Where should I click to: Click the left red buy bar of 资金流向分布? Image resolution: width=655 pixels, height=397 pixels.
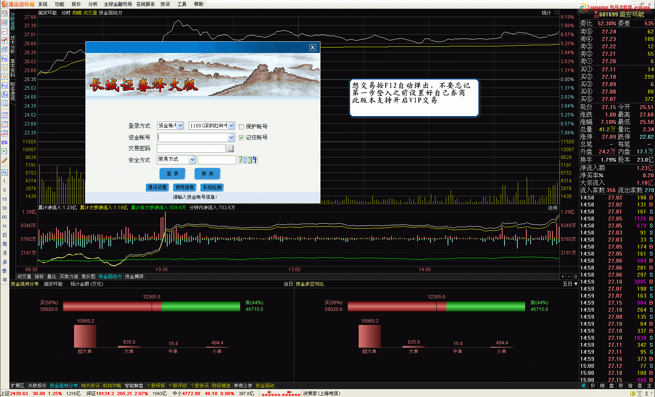coord(112,306)
